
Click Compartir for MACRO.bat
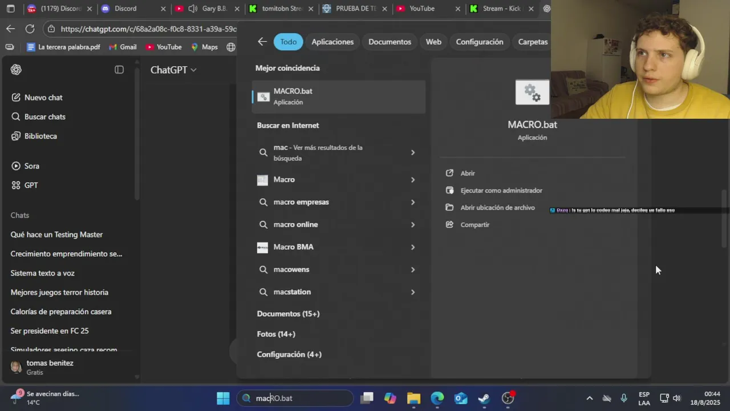tap(475, 225)
